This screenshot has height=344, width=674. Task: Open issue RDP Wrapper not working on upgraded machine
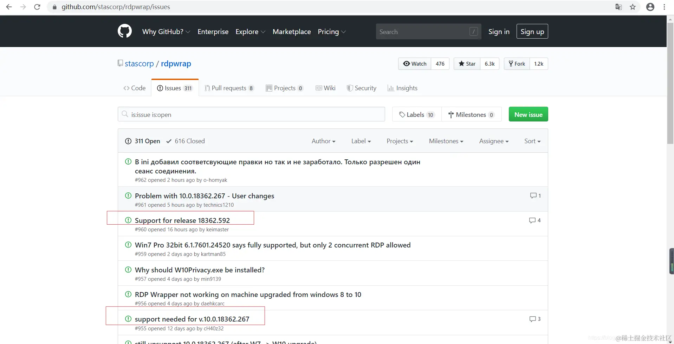coord(248,295)
